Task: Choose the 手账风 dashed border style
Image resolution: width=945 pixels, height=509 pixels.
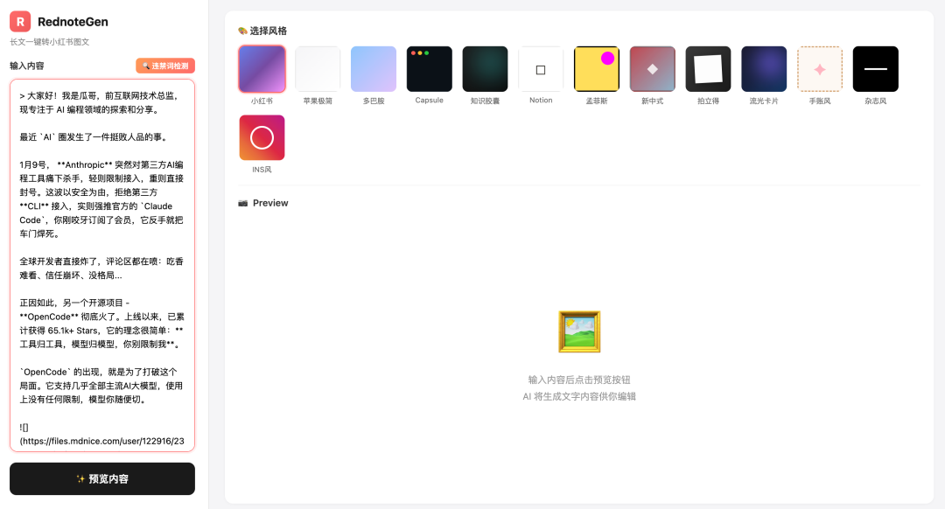Action: click(820, 69)
